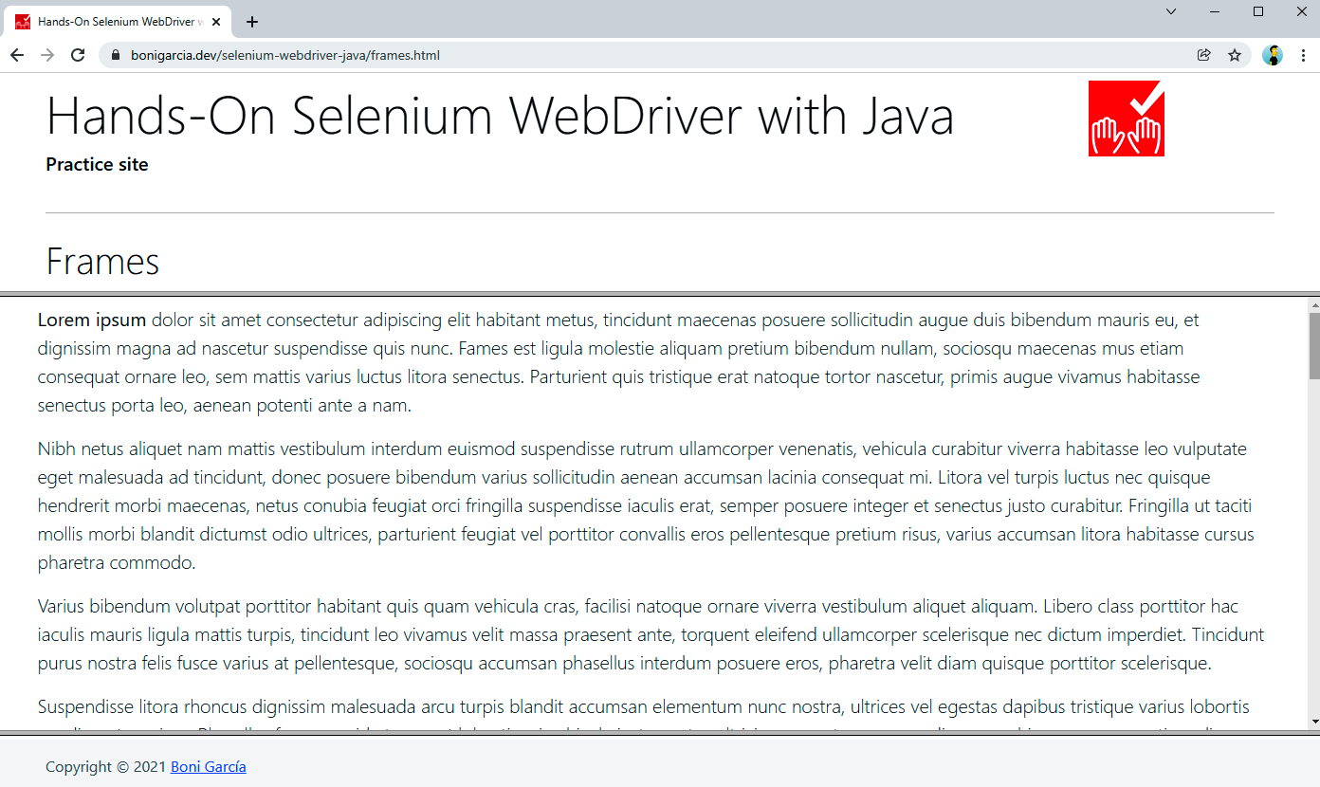This screenshot has height=787, width=1320.
Task: Minimize the Chrome window
Action: (x=1215, y=11)
